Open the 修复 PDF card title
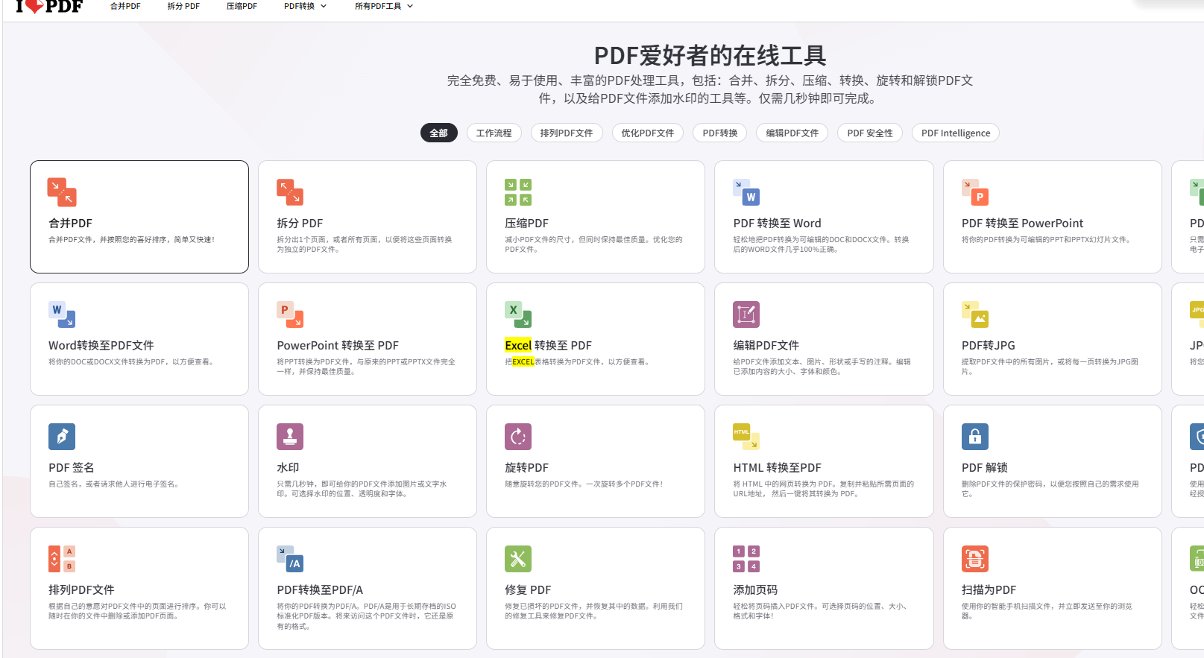 coord(528,589)
